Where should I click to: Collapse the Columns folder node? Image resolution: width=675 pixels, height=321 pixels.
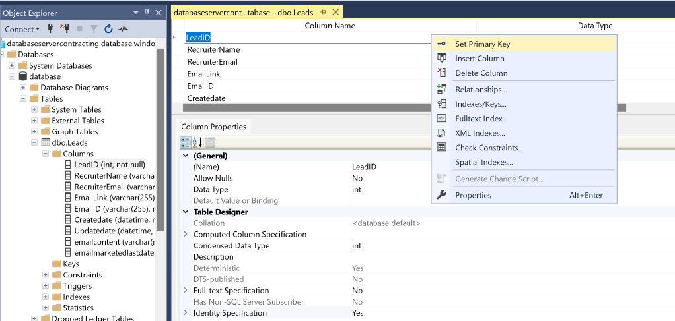(45, 154)
